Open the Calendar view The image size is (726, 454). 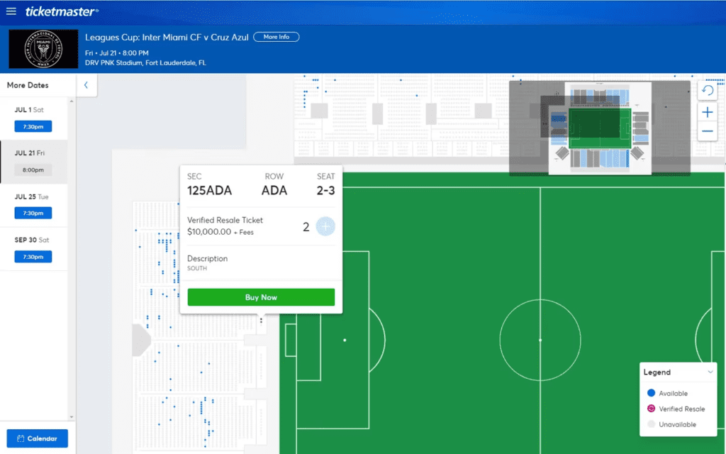tap(37, 438)
